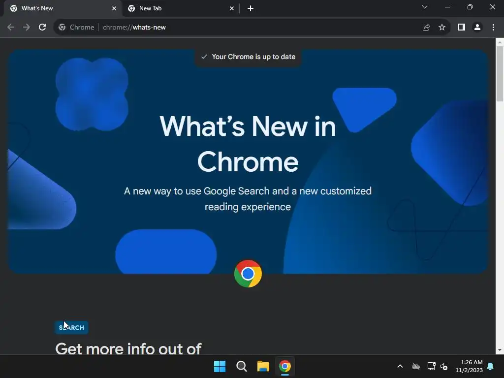
Task: Open the tab search dropdown arrow
Action: pos(425,7)
